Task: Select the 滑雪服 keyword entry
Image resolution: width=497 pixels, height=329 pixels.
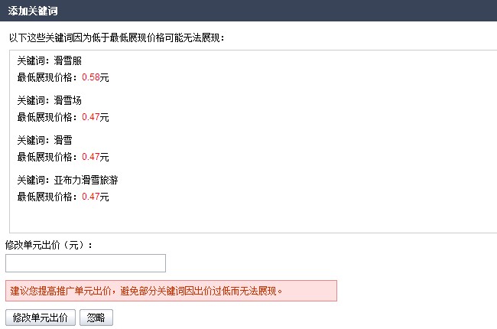Action: coord(50,60)
